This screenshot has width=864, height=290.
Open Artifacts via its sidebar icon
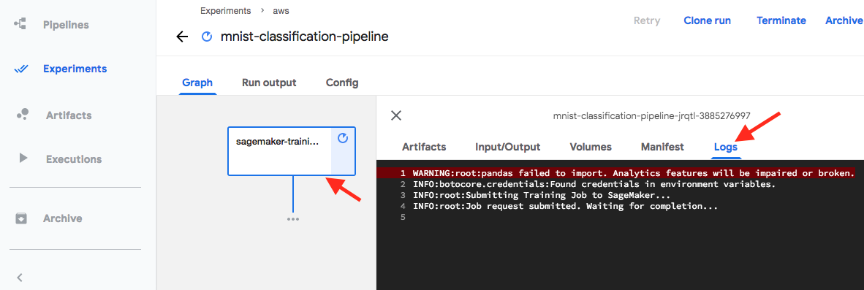(23, 115)
